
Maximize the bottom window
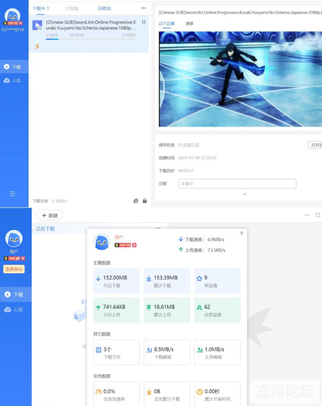click(x=318, y=215)
